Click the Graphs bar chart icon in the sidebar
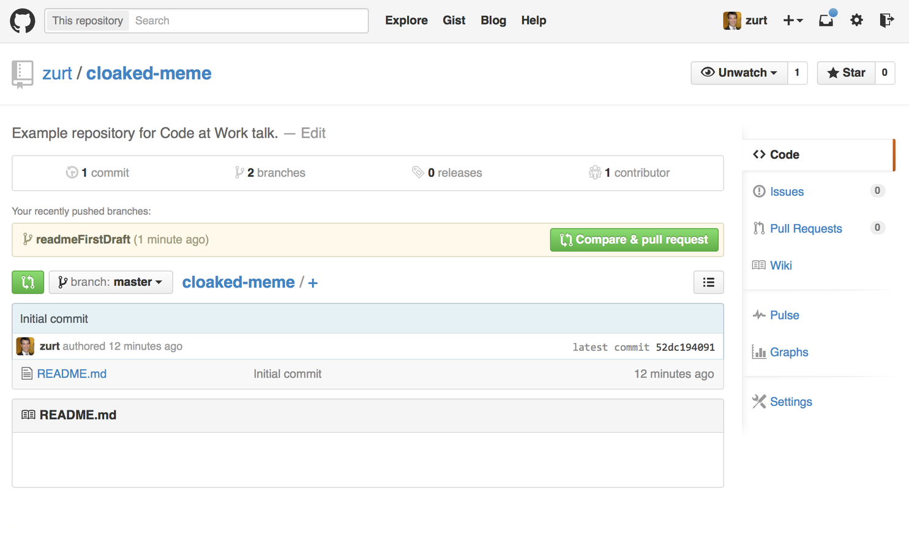The height and width of the screenshot is (551, 909). (x=759, y=352)
